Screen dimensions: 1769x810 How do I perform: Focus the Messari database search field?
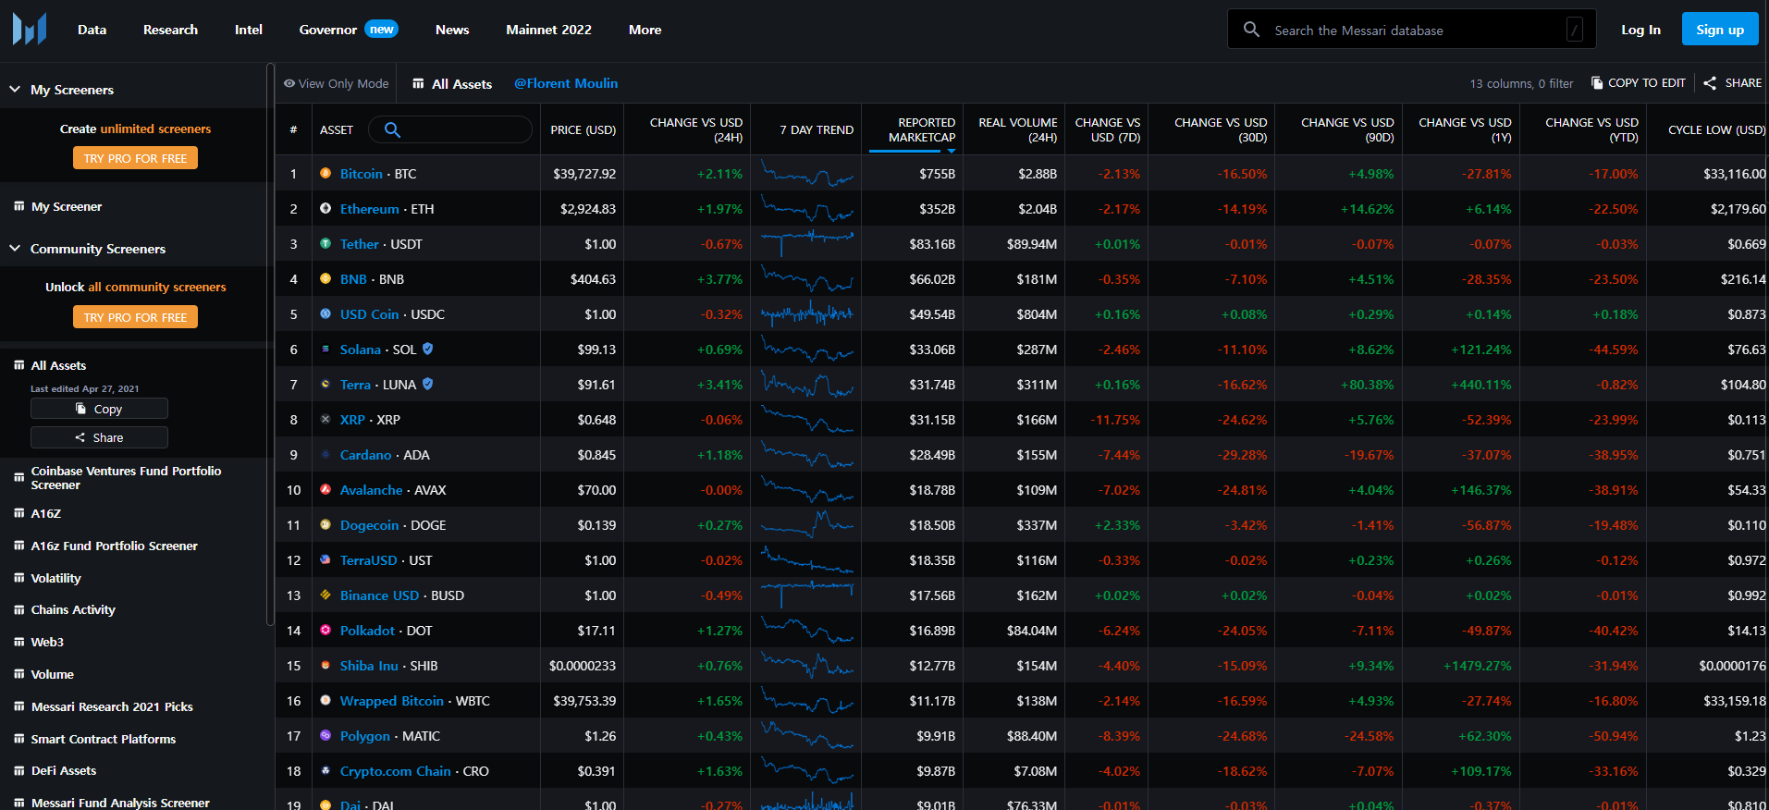(1411, 30)
